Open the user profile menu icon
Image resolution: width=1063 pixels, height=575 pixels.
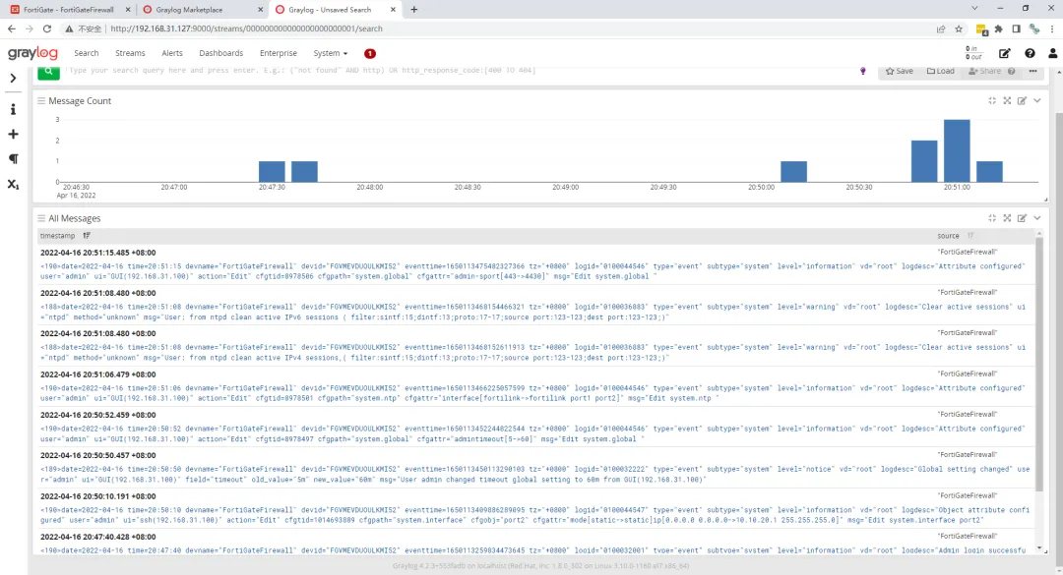click(1052, 53)
